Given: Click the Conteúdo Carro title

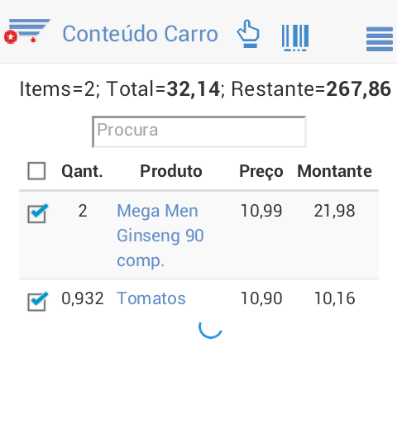Looking at the screenshot, I should pyautogui.click(x=140, y=34).
